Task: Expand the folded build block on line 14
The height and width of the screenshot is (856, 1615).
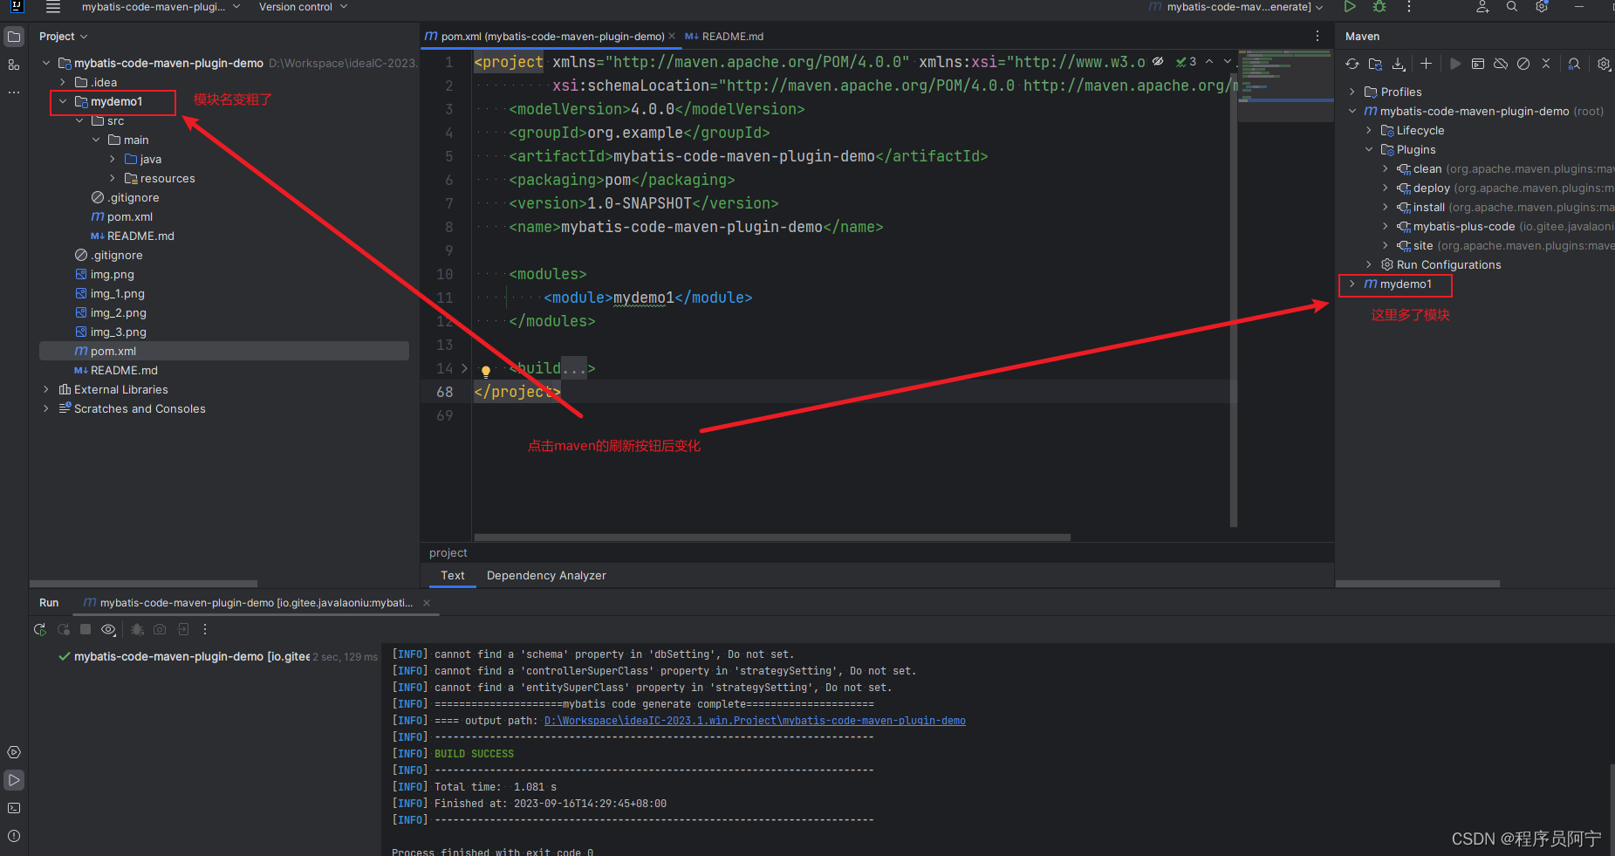Action: [x=464, y=368]
